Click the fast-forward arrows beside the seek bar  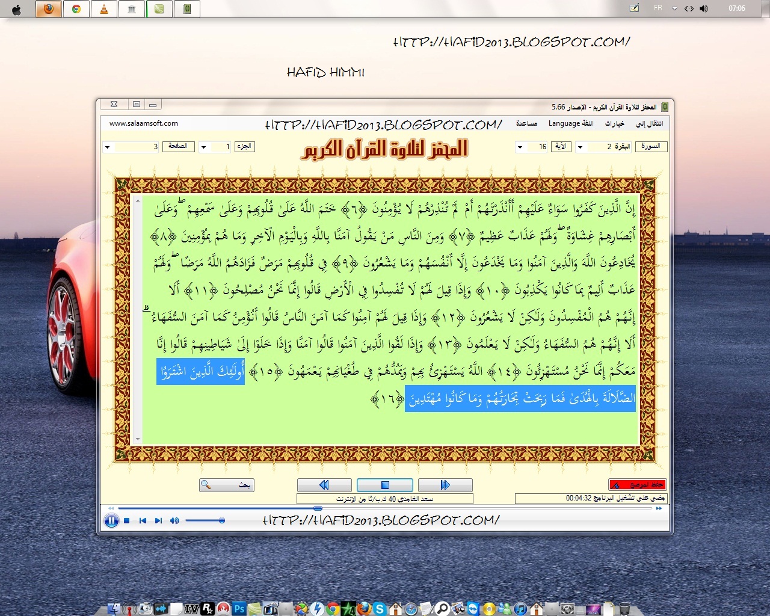click(659, 508)
